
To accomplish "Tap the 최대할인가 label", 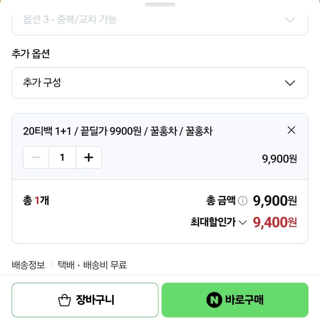I will (x=213, y=222).
